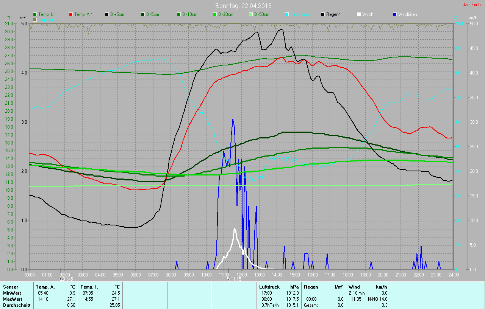Click the marker icon beside 01:45

point(60,279)
